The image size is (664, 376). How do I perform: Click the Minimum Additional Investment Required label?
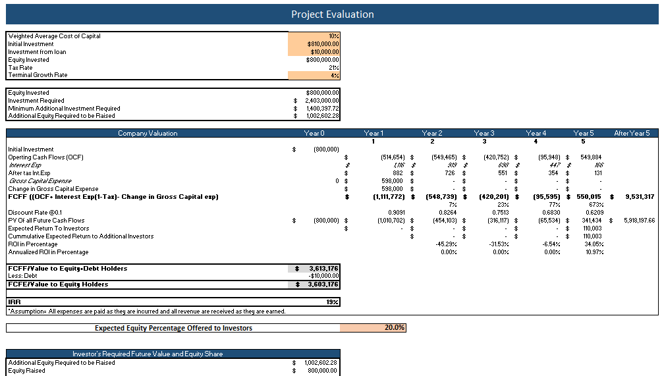(x=64, y=109)
